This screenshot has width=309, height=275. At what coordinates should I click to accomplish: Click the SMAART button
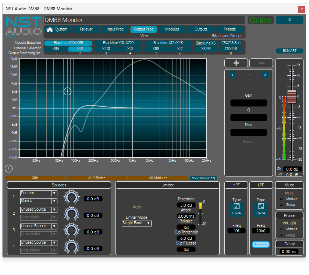pyautogui.click(x=290, y=51)
